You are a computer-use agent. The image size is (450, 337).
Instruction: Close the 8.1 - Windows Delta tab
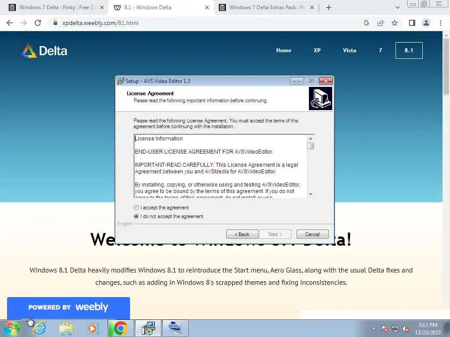[207, 8]
